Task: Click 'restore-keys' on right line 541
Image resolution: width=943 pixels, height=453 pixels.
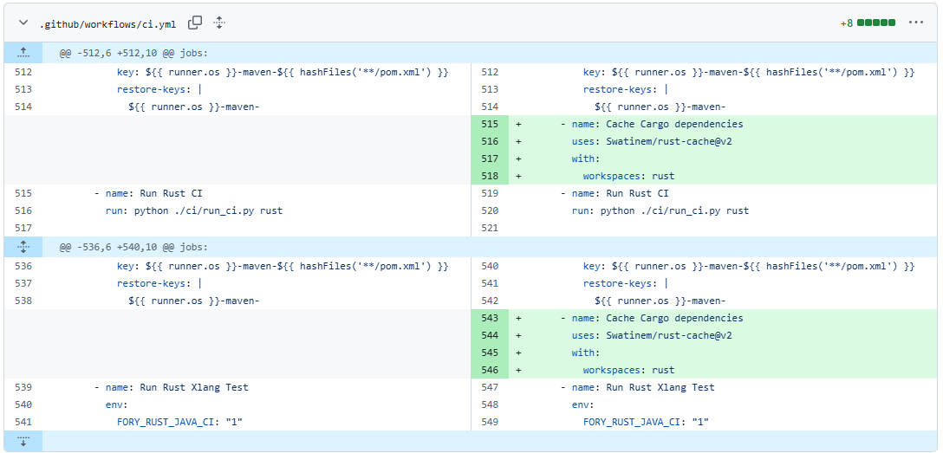Action: click(618, 283)
